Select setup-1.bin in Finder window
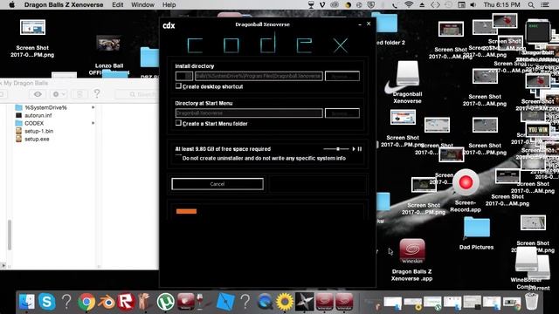The image size is (559, 314). coord(38,131)
